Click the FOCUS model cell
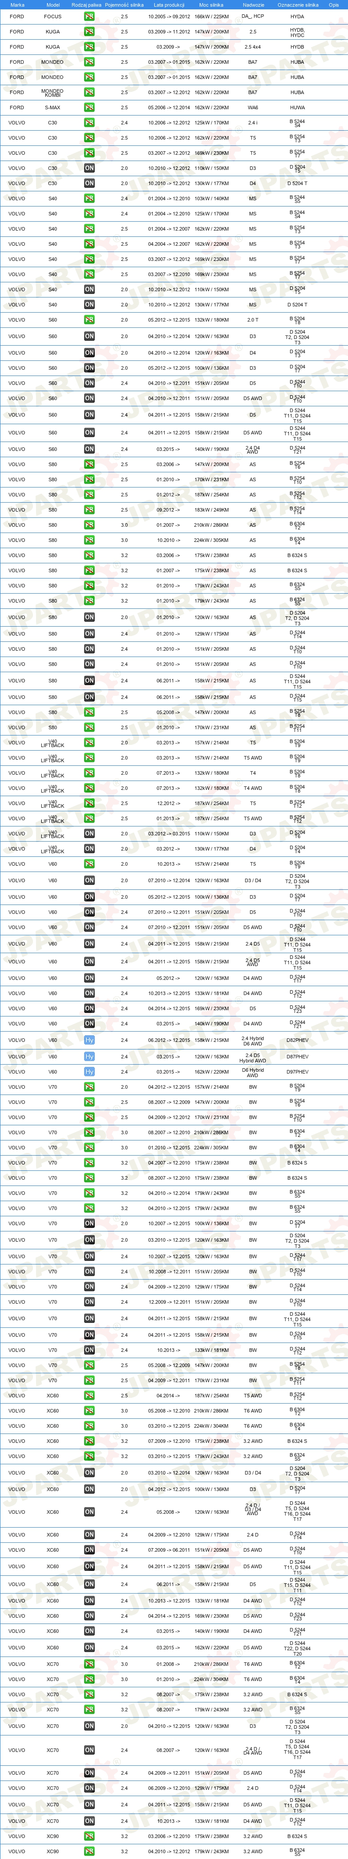This screenshot has height=1859, width=348. 53,17
